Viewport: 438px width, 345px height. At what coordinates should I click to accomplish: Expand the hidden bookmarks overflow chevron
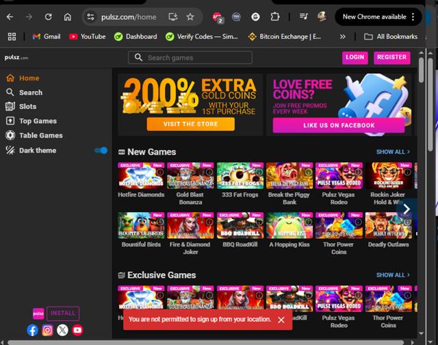pyautogui.click(x=342, y=36)
